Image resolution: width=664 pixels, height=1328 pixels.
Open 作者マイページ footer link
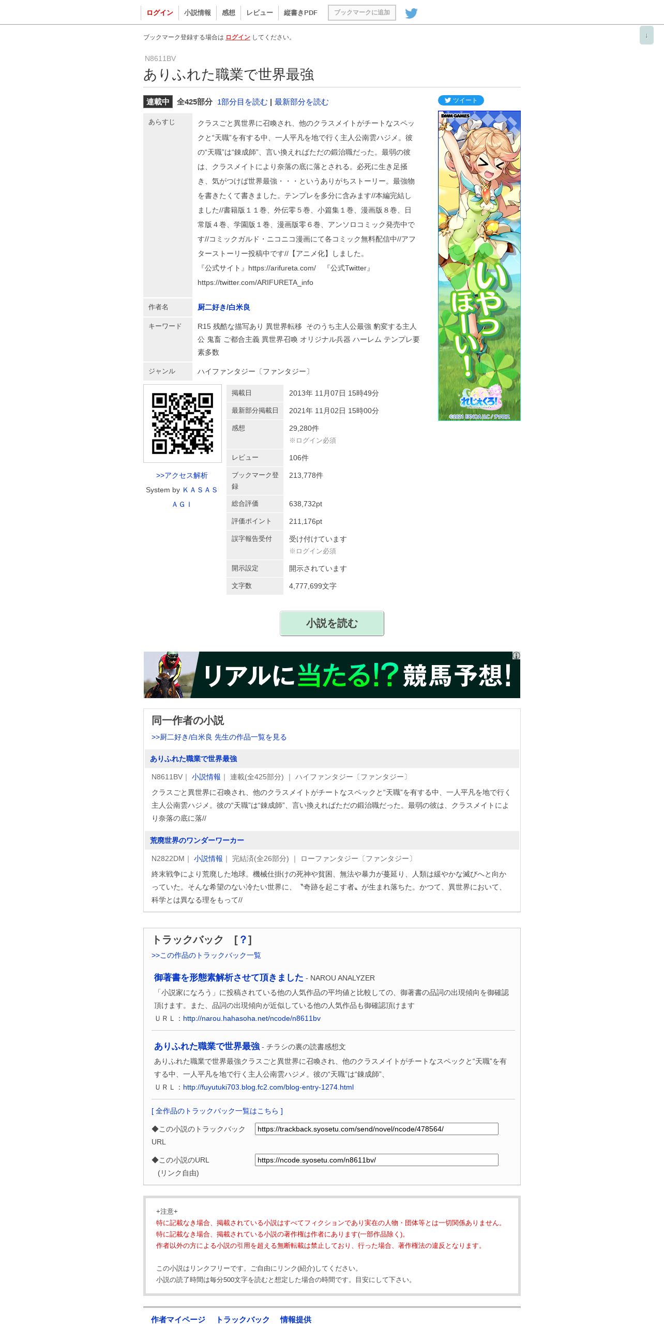coord(178,1319)
